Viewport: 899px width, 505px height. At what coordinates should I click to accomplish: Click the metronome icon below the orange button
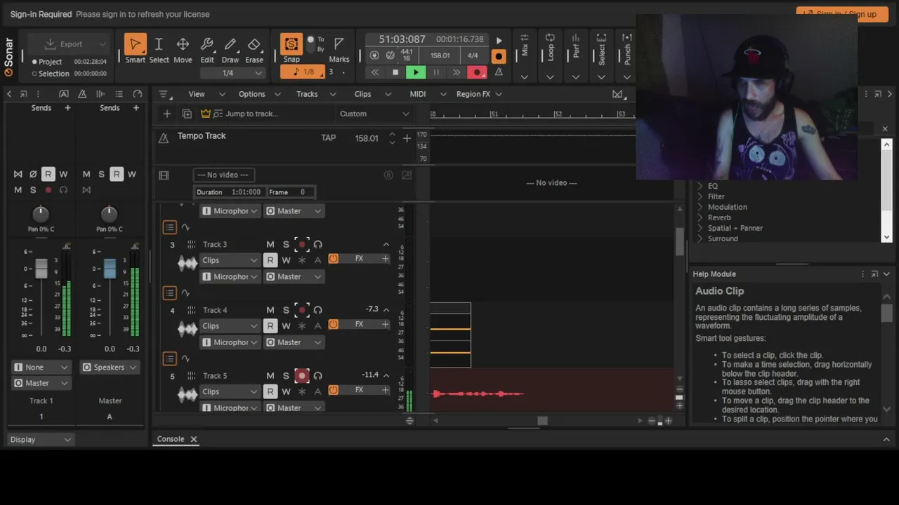pos(499,72)
